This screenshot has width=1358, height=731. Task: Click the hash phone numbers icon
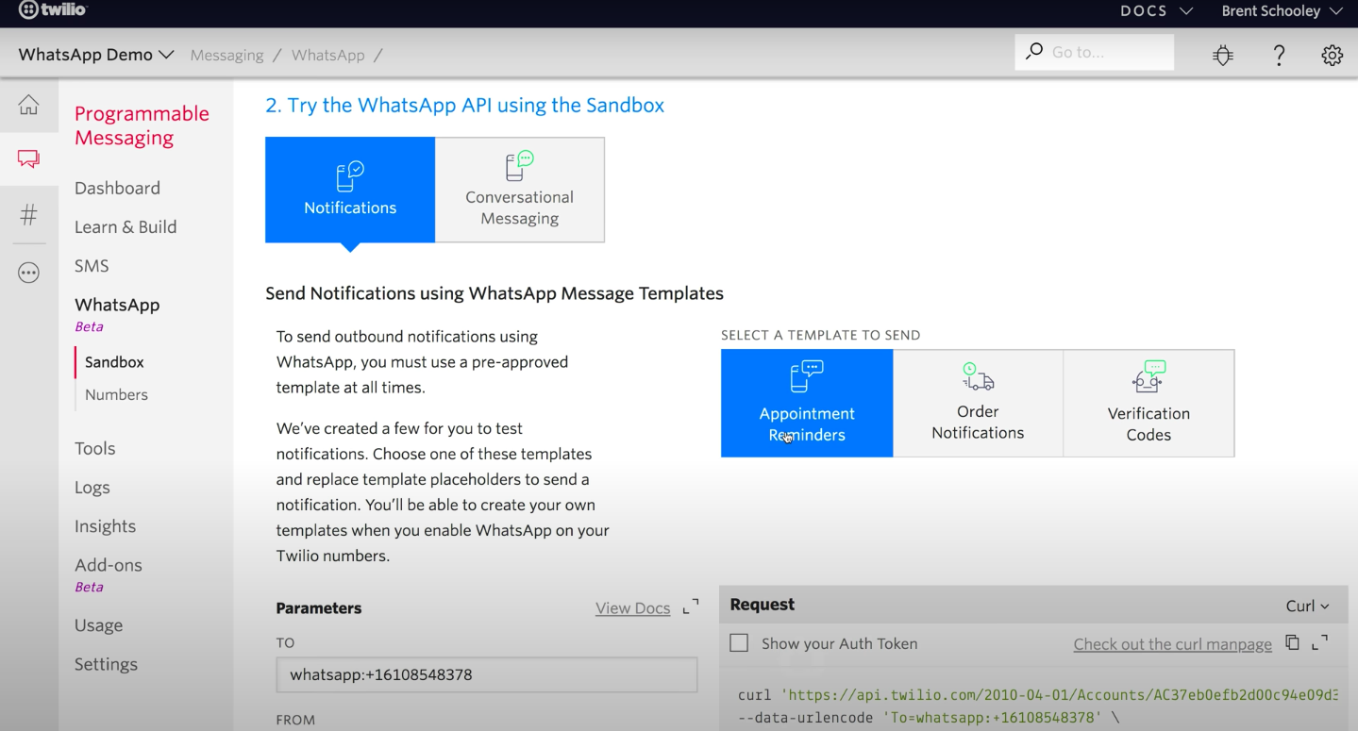coord(28,216)
